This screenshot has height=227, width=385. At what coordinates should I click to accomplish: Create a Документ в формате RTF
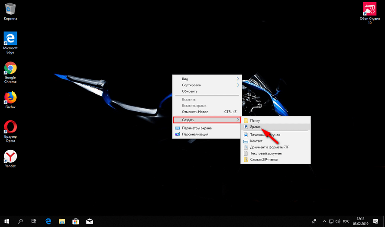pos(275,147)
